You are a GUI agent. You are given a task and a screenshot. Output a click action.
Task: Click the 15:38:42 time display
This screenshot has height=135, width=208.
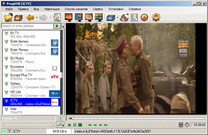coord(199,125)
